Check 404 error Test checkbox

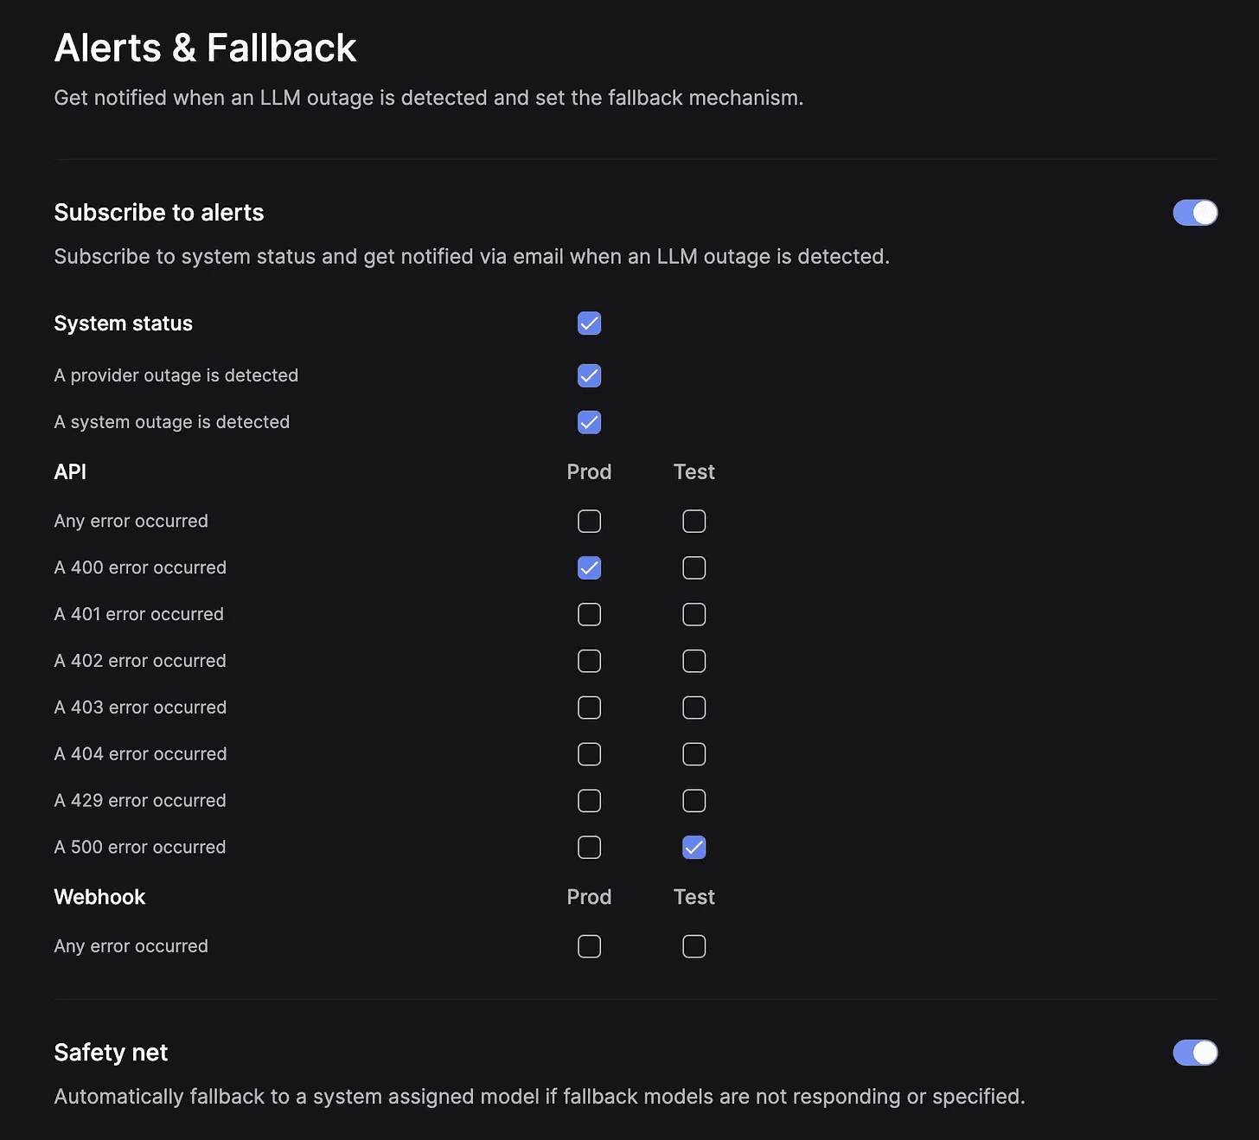(693, 754)
